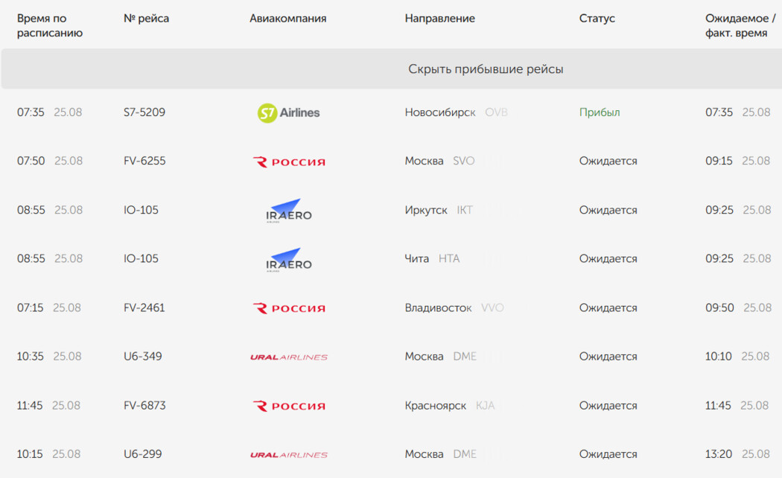Click Ural Airlines logo for flight U6-349
This screenshot has height=478, width=782.
coord(288,357)
